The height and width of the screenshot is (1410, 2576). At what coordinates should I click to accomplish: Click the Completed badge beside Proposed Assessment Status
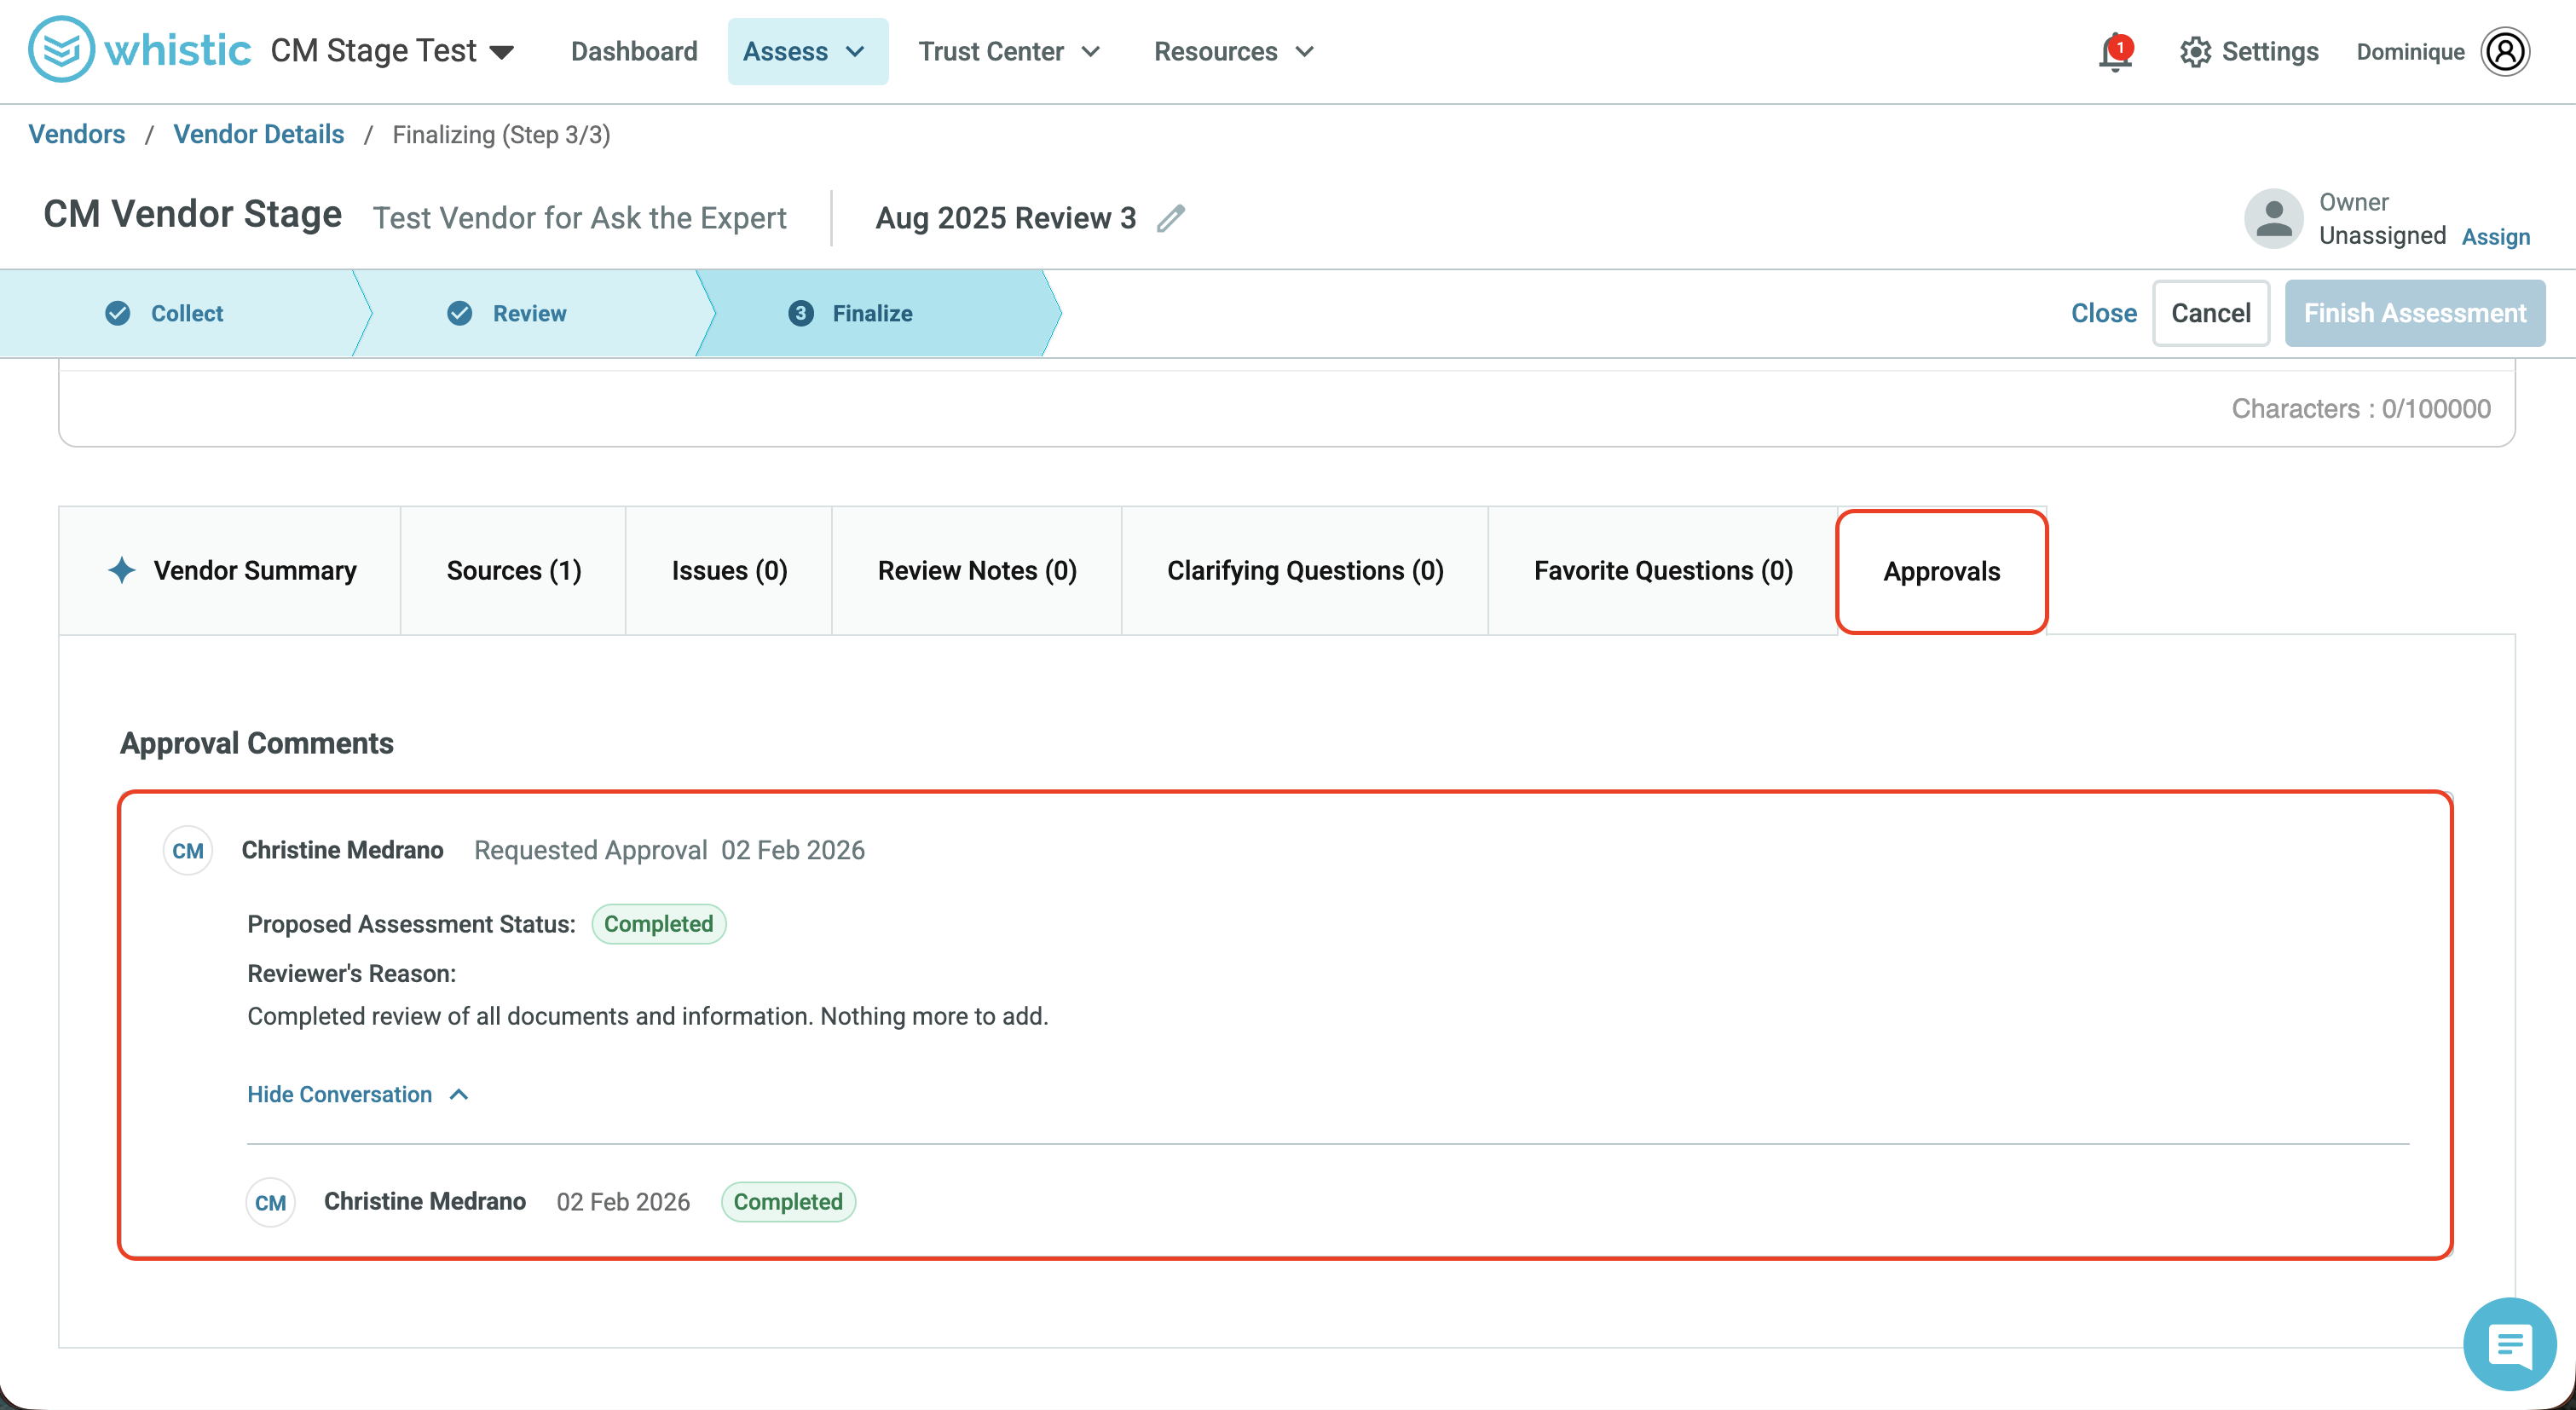(659, 924)
